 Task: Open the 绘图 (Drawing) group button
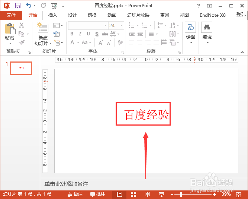tap(190, 33)
